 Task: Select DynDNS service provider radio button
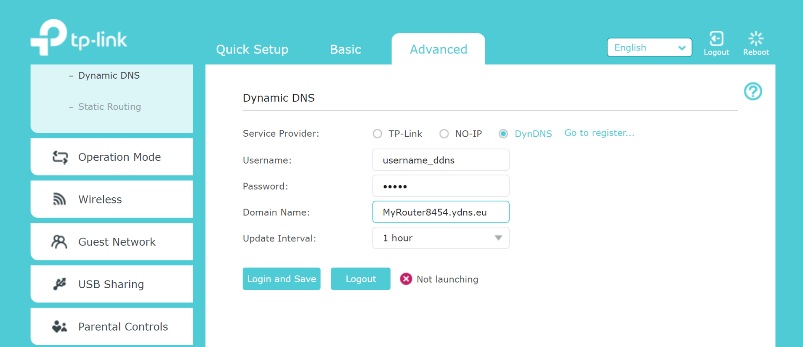(x=503, y=134)
